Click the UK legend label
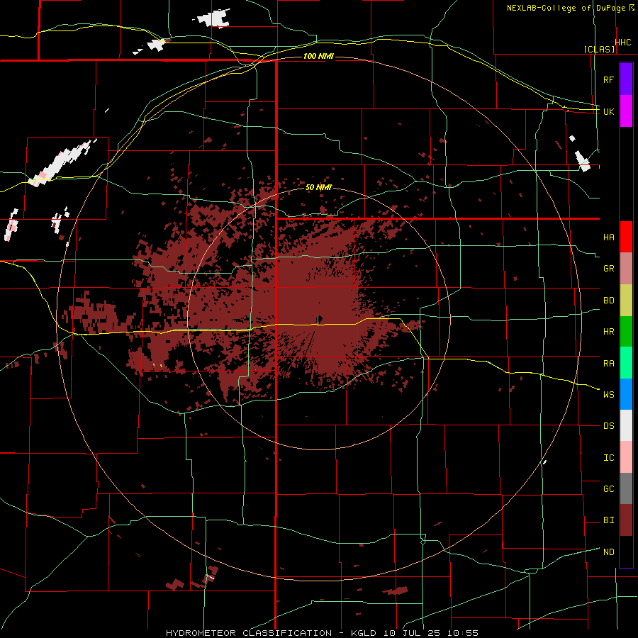Screen dimensions: 638x638 click(608, 111)
